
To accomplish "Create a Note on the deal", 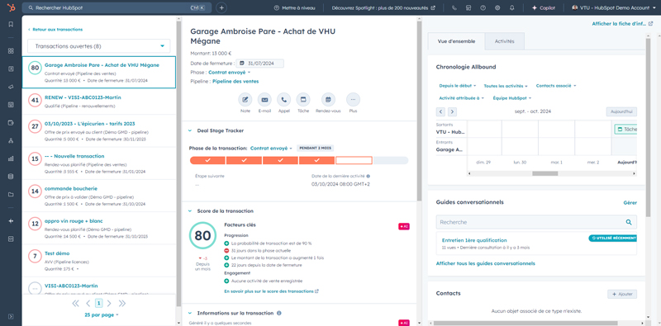I will (x=245, y=100).
